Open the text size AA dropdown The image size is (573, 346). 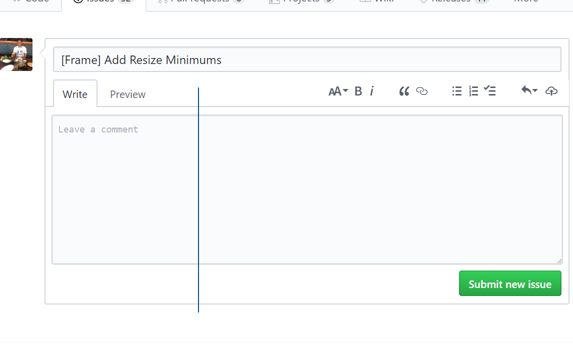(x=338, y=91)
